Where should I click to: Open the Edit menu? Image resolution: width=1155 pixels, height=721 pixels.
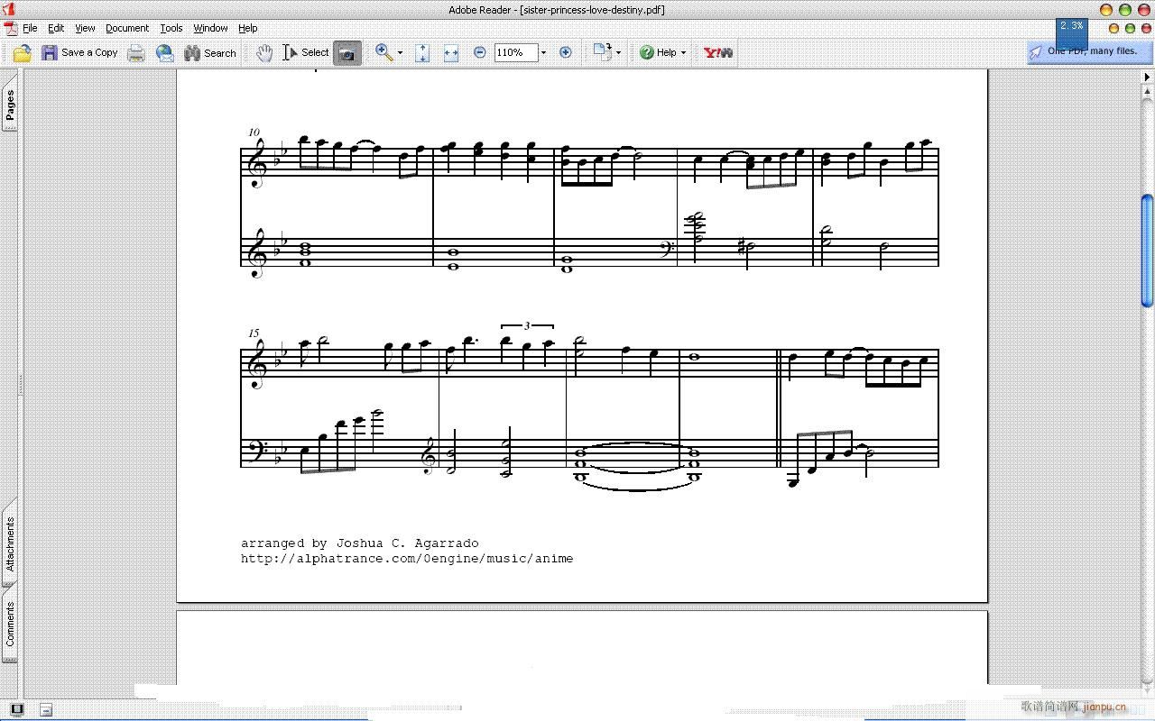click(56, 28)
